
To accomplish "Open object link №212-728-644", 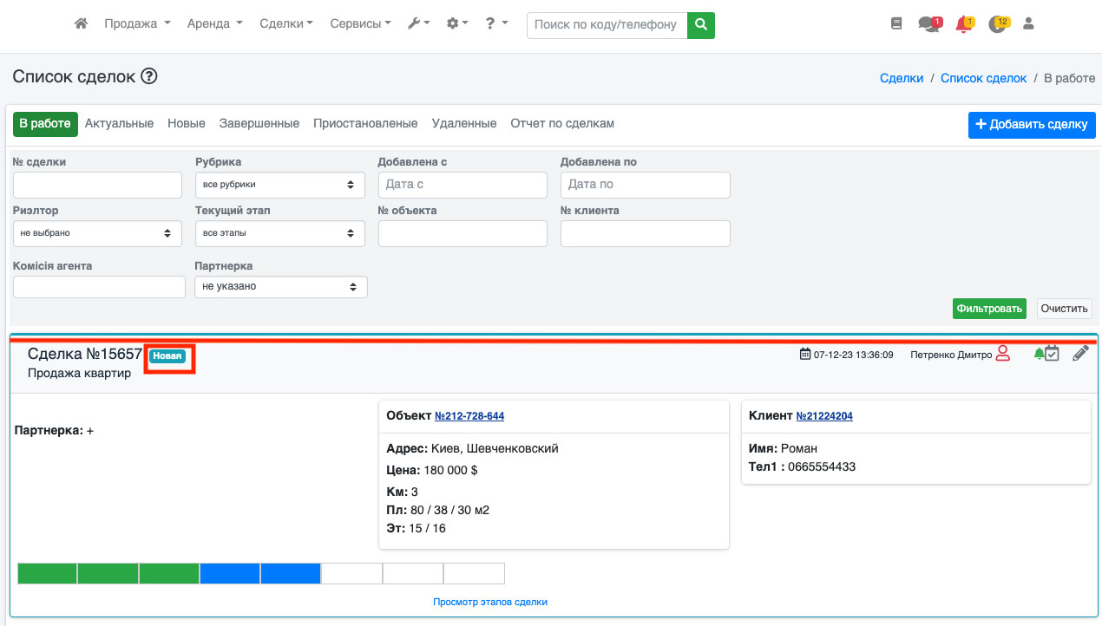I will [469, 416].
